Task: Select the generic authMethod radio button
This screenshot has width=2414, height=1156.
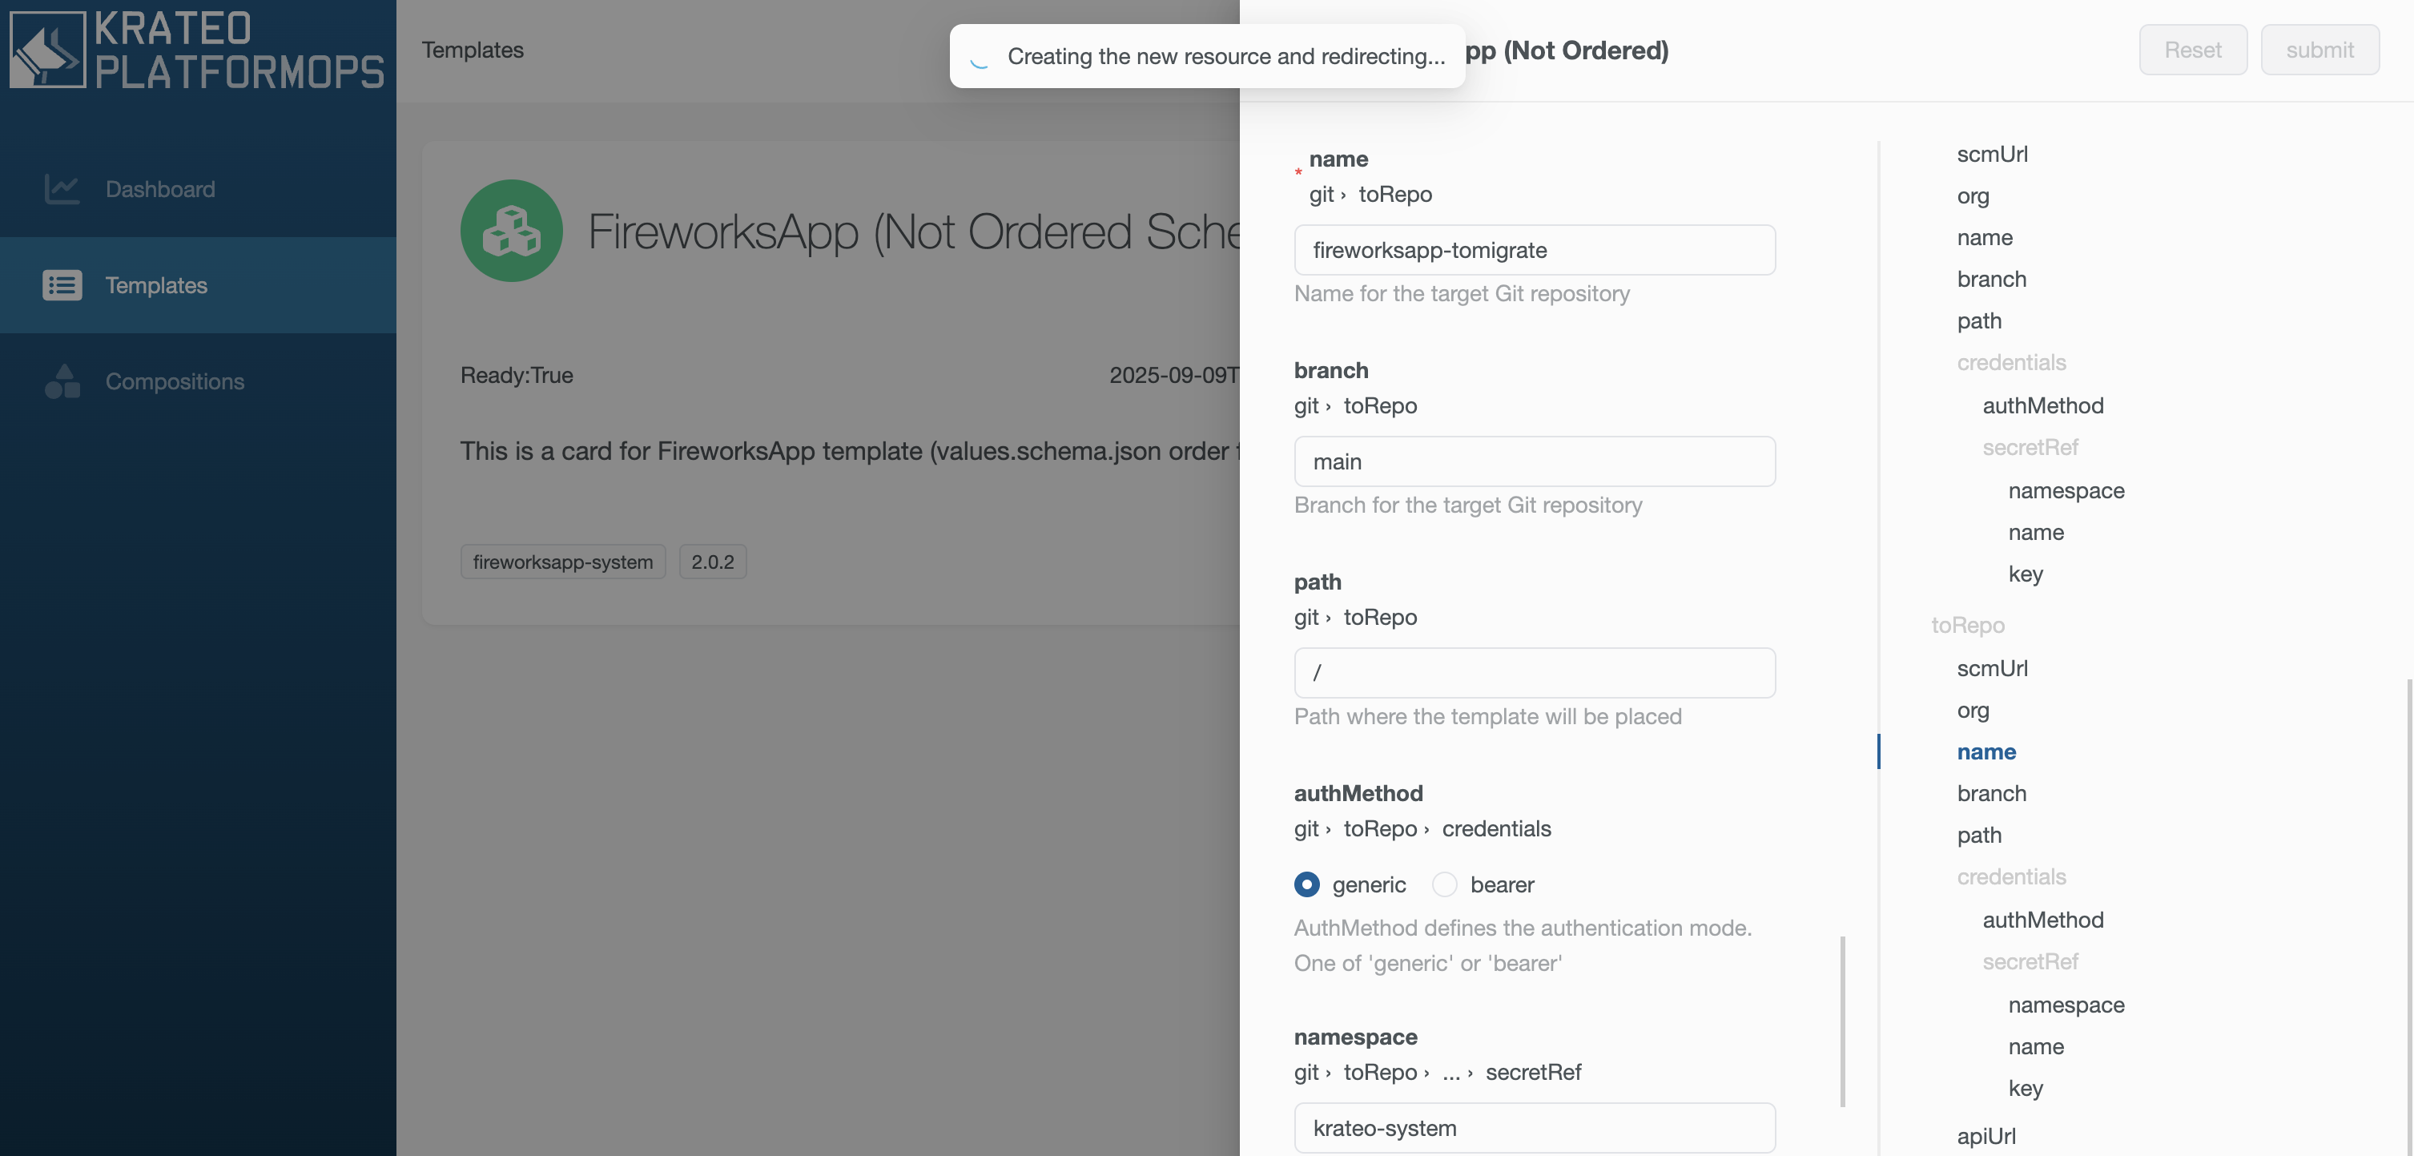Action: [1306, 884]
